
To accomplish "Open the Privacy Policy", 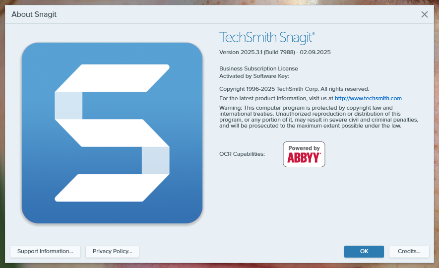I will click(112, 251).
